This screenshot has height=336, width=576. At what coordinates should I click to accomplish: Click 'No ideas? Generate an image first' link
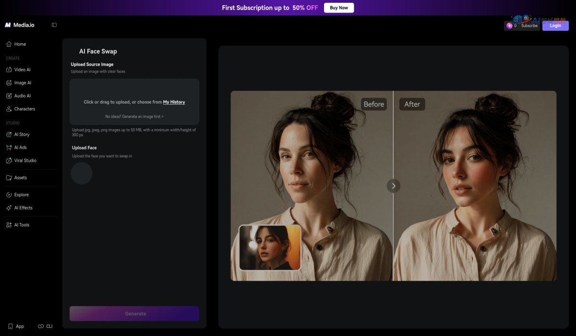[x=134, y=117]
